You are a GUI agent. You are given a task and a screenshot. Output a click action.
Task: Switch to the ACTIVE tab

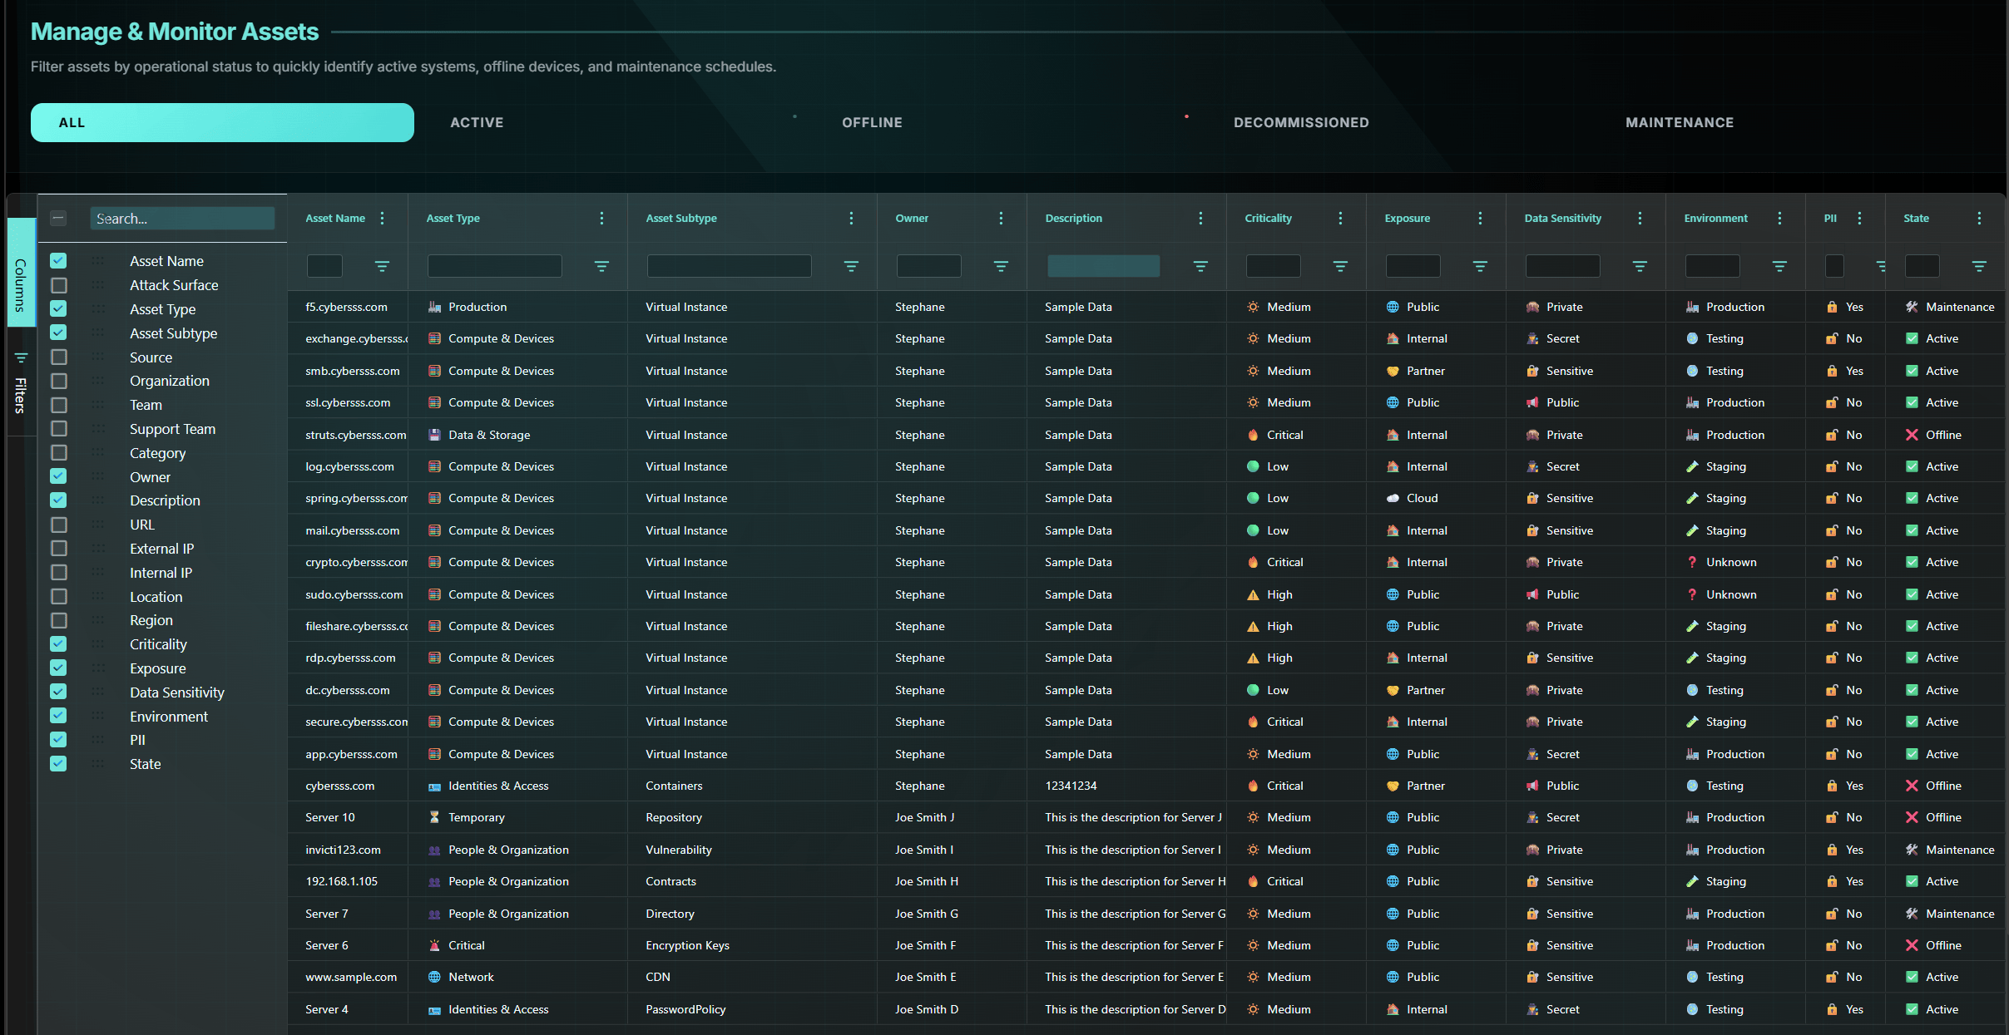tap(477, 122)
